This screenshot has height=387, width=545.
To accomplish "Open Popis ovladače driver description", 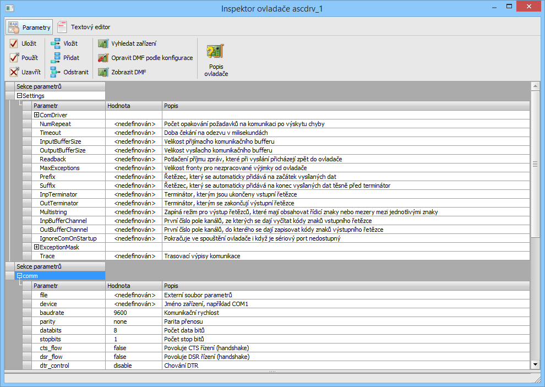I will (x=215, y=59).
